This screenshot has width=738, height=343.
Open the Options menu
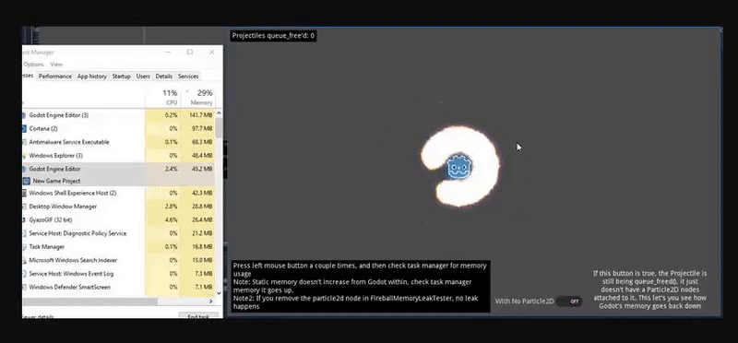tap(33, 64)
